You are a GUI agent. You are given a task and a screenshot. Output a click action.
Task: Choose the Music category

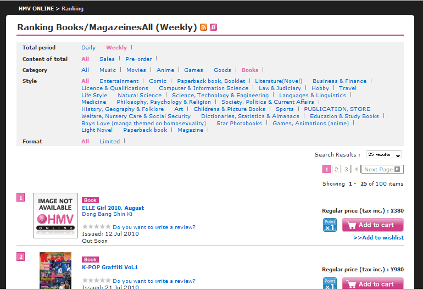tap(108, 70)
